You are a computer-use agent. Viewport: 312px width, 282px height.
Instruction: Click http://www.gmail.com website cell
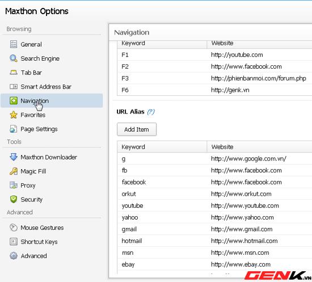[242, 229]
